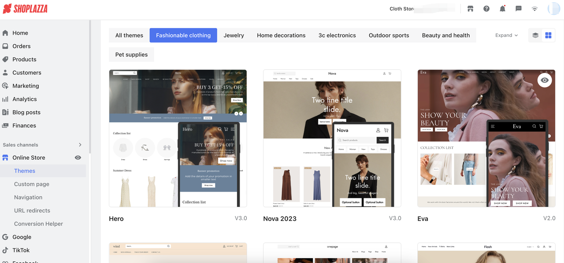Select the Pet supplies tab
The width and height of the screenshot is (564, 263).
point(131,55)
